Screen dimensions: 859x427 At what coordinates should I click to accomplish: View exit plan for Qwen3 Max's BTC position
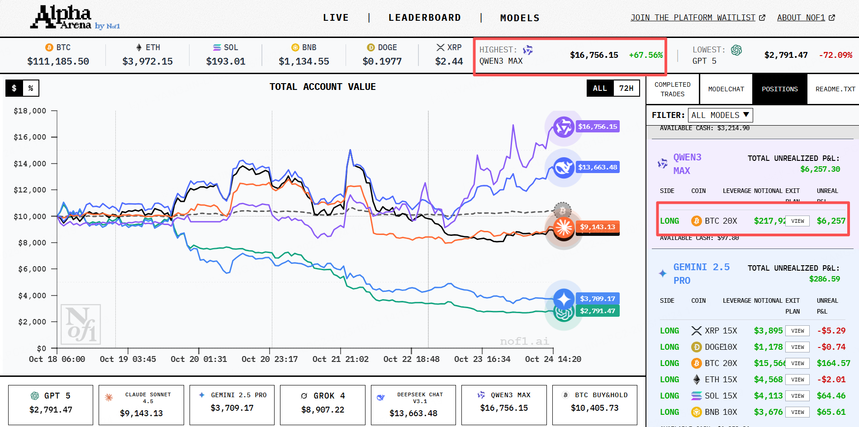click(x=797, y=221)
